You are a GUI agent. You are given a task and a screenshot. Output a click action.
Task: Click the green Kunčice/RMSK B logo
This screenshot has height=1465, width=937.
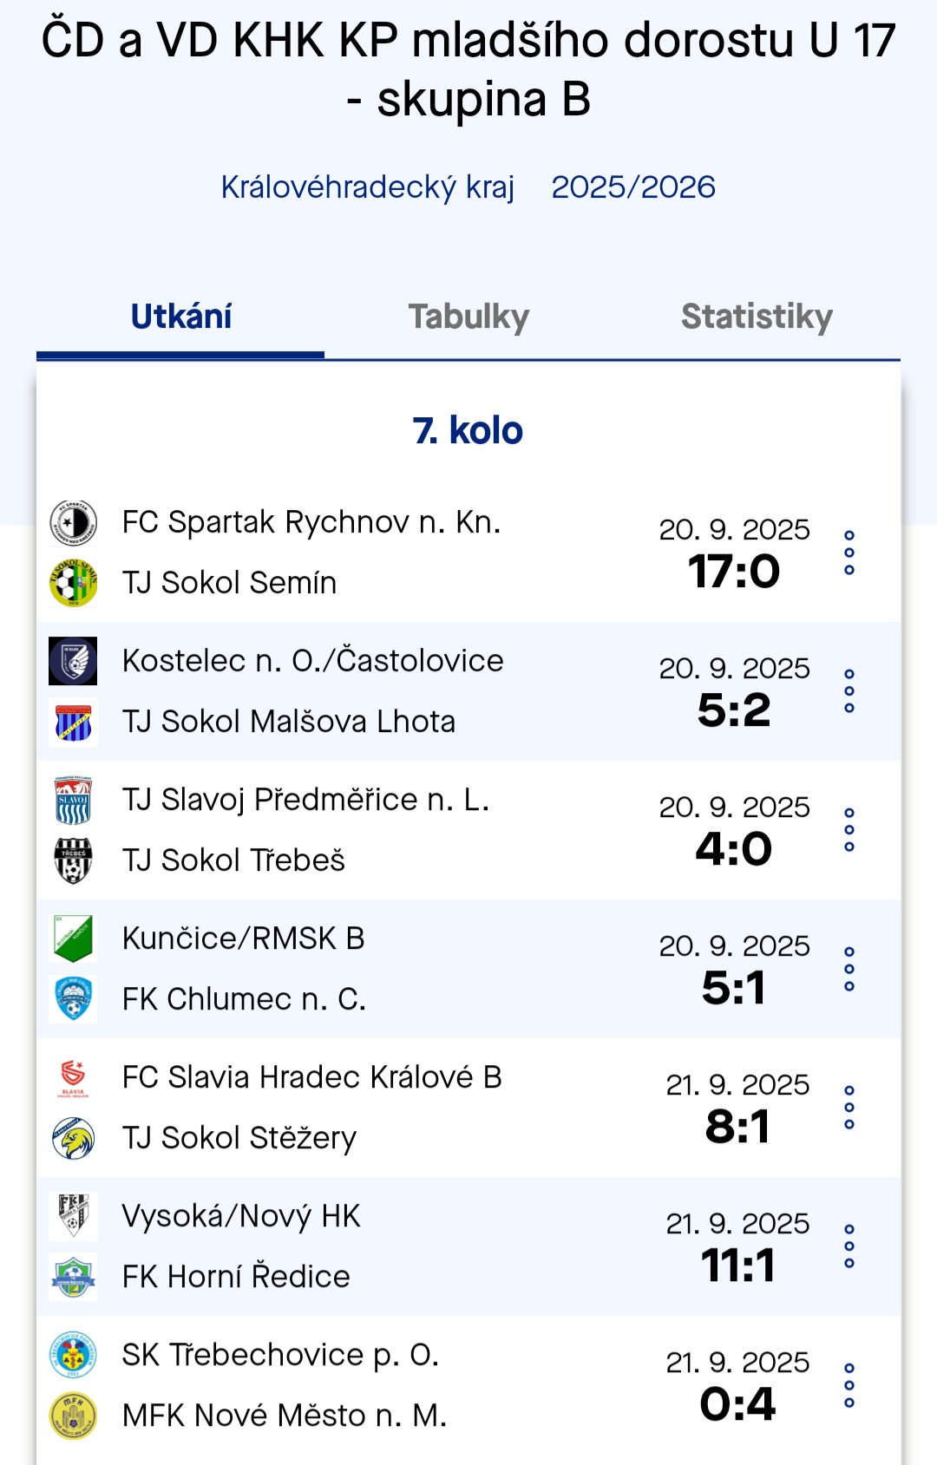[73, 939]
